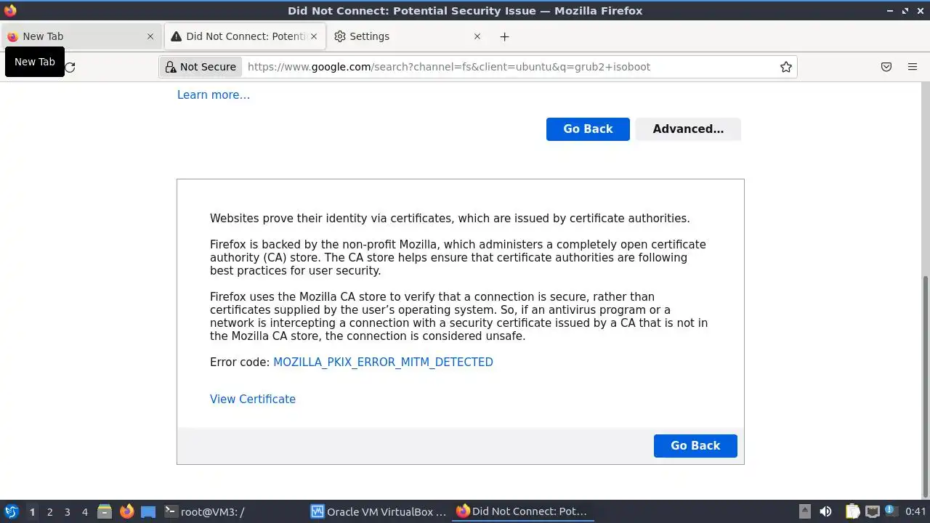The image size is (930, 523).
Task: Follow the Learn more link
Action: pos(214,94)
